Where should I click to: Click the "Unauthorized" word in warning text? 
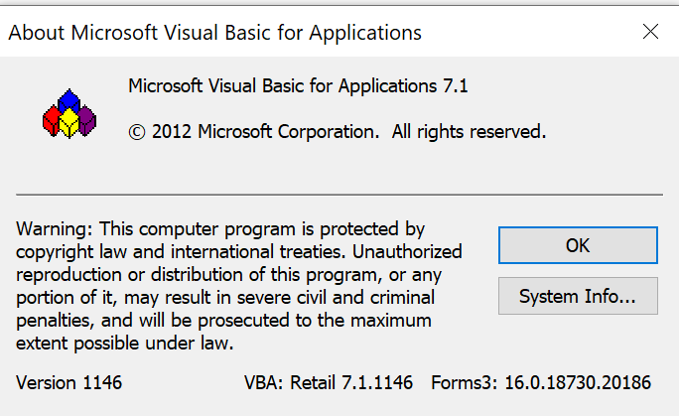click(x=407, y=252)
